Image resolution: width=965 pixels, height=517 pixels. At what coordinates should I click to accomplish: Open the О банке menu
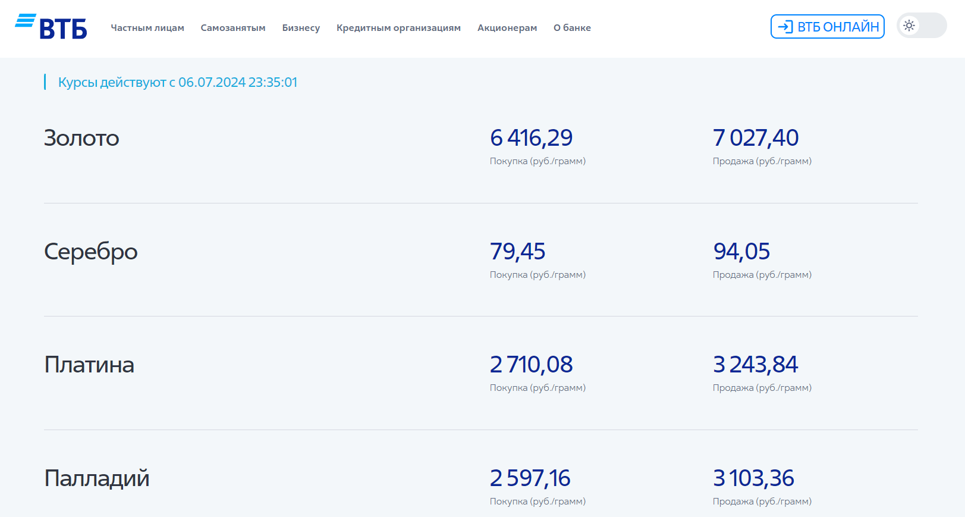point(572,28)
